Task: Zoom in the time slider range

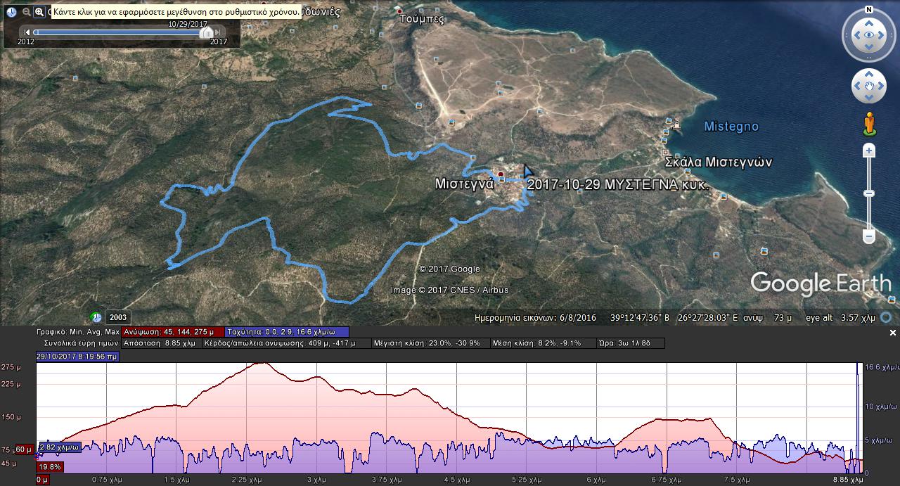Action: 39,12
